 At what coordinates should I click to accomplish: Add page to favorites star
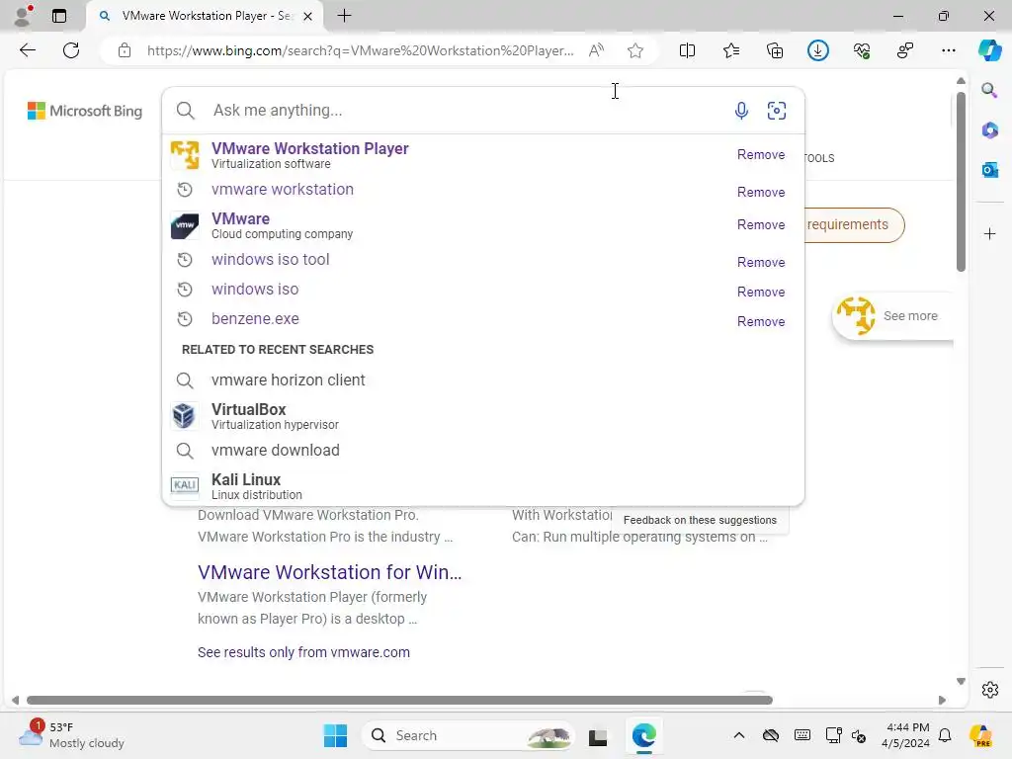[635, 50]
